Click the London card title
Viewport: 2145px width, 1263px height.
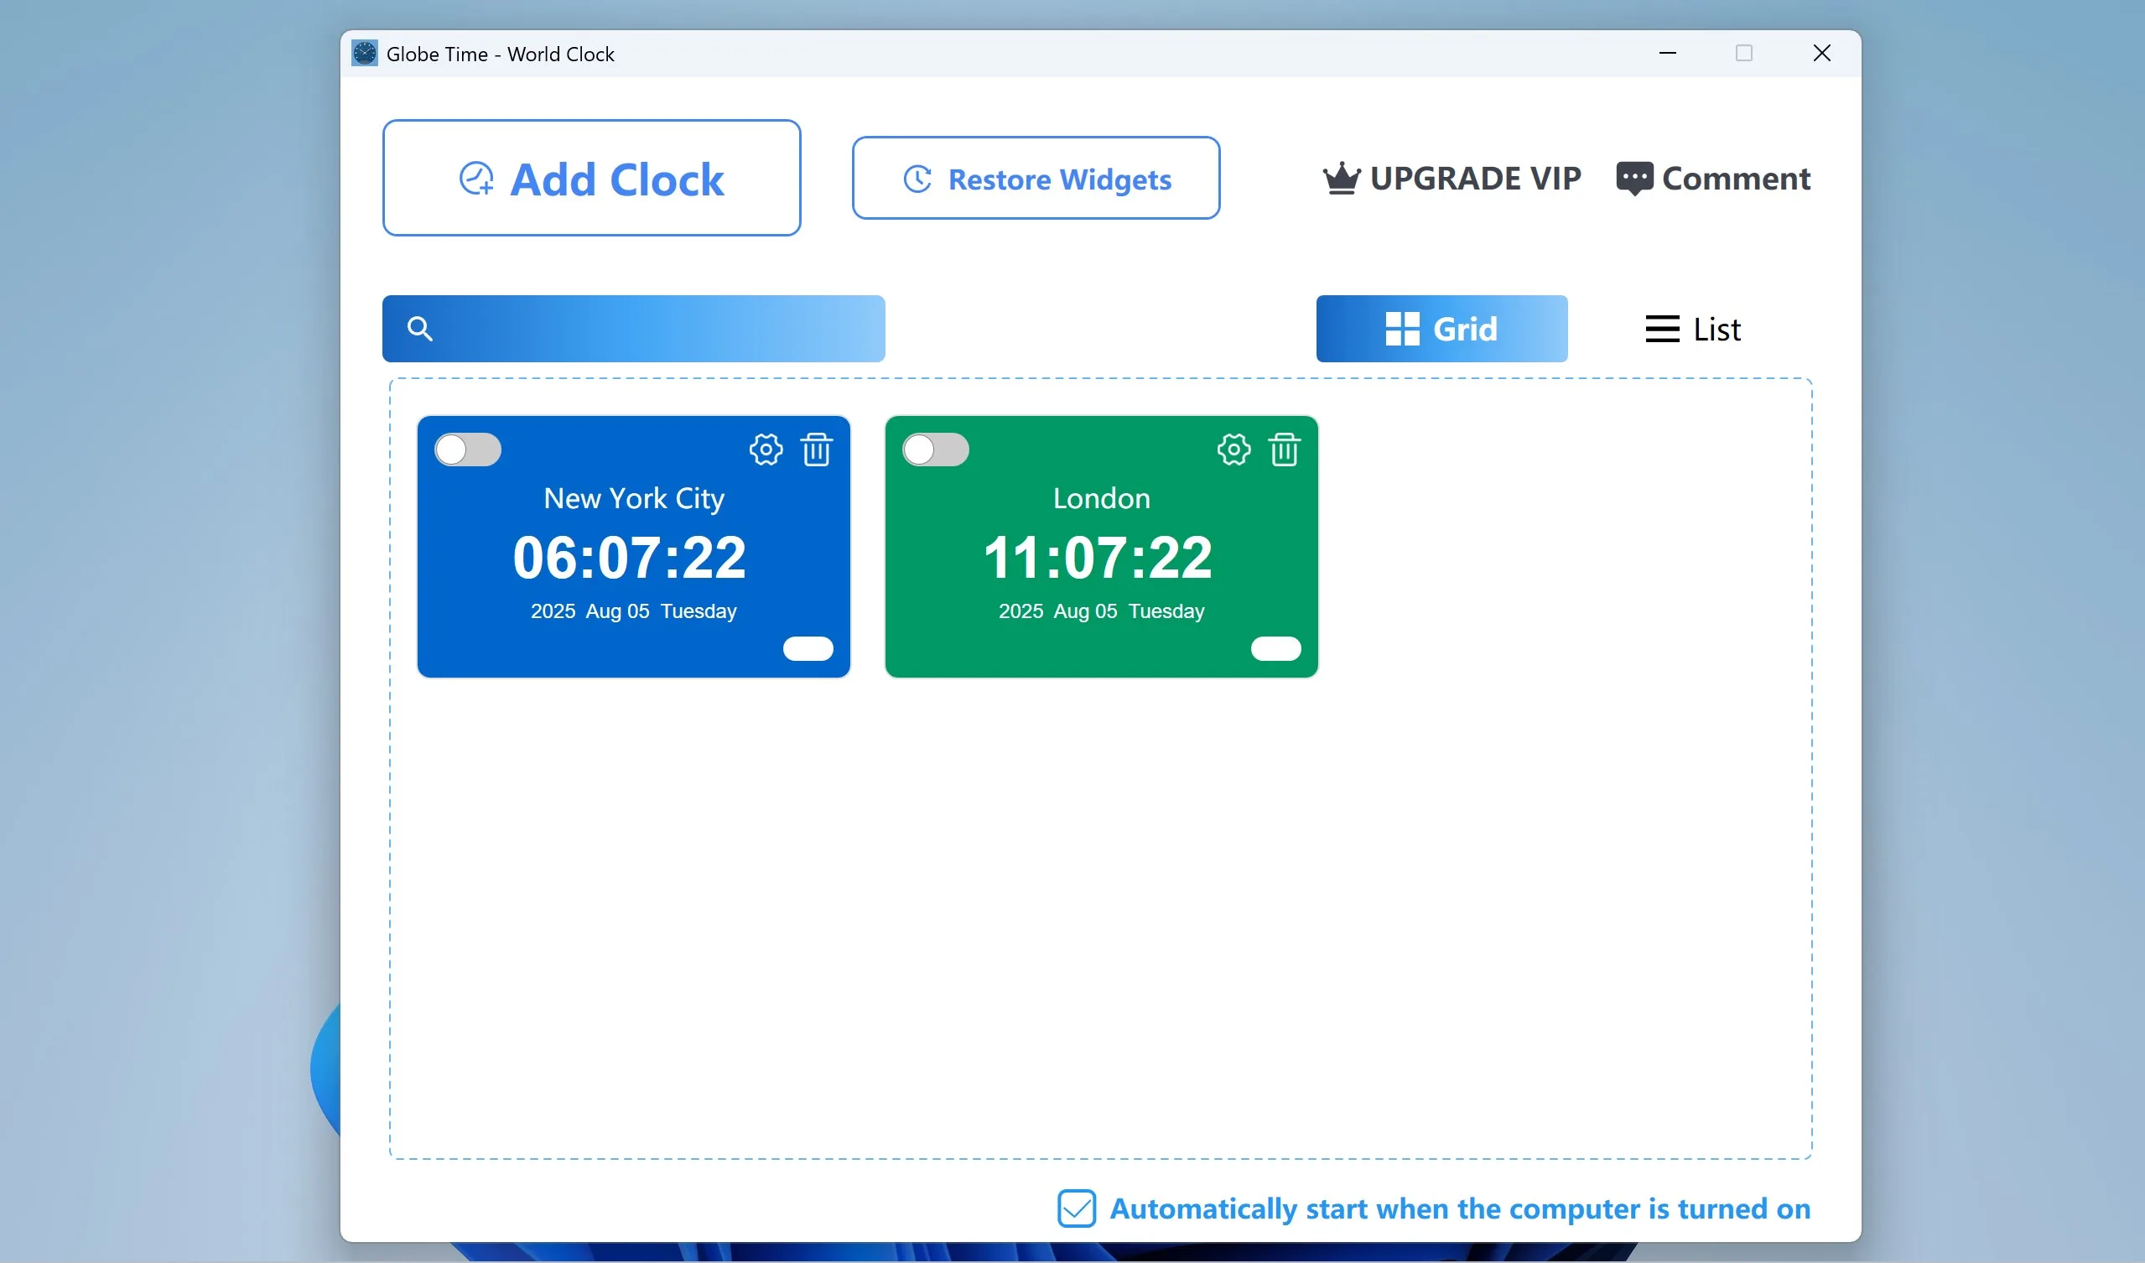pyautogui.click(x=1102, y=498)
